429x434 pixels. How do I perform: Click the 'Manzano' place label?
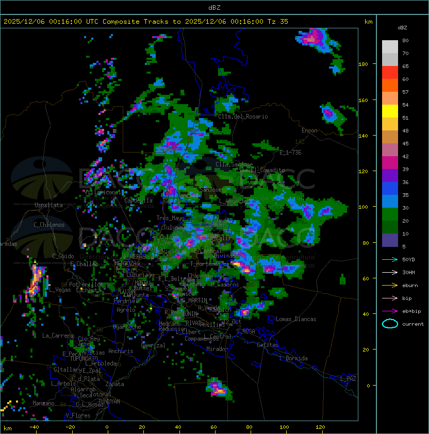[x=43, y=403]
